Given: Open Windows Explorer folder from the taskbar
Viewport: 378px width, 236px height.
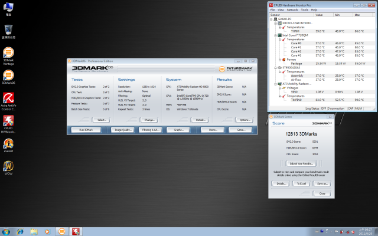Looking at the screenshot, I should (x=34, y=232).
